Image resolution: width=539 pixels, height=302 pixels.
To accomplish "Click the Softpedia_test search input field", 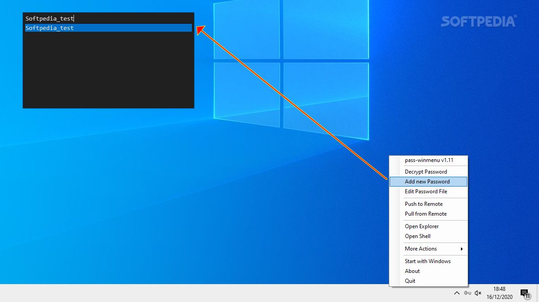I will click(109, 19).
